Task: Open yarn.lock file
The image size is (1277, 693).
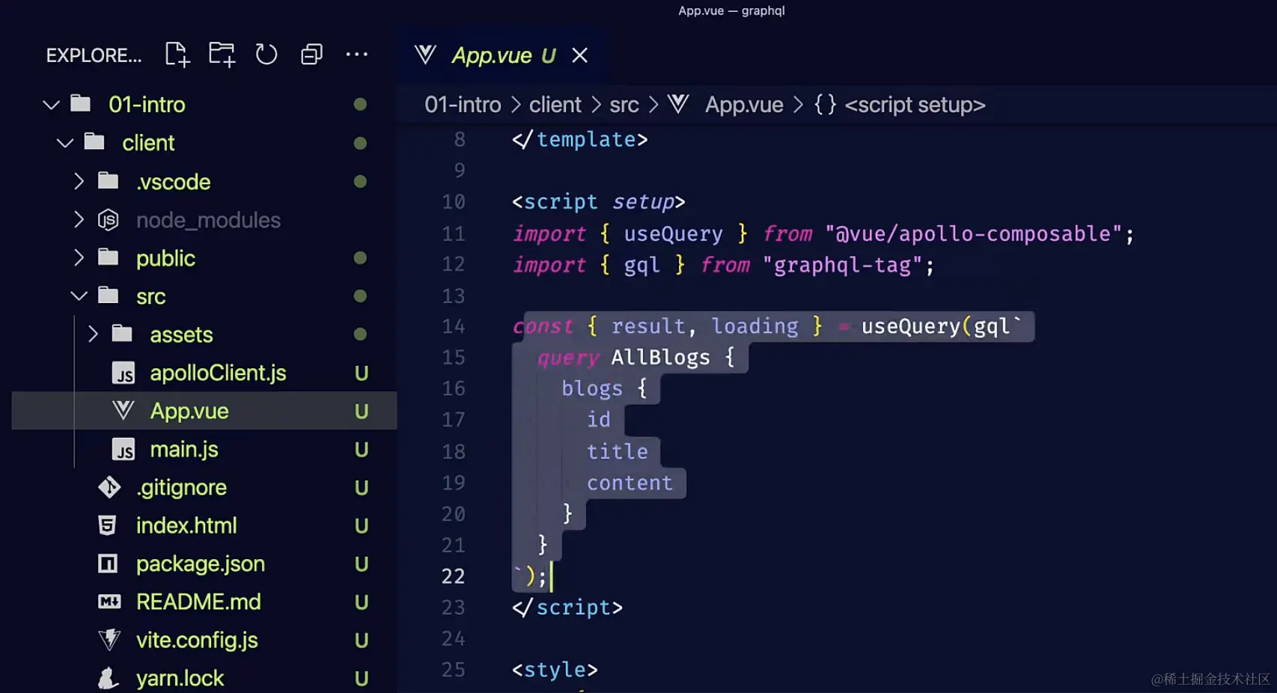Action: click(180, 678)
